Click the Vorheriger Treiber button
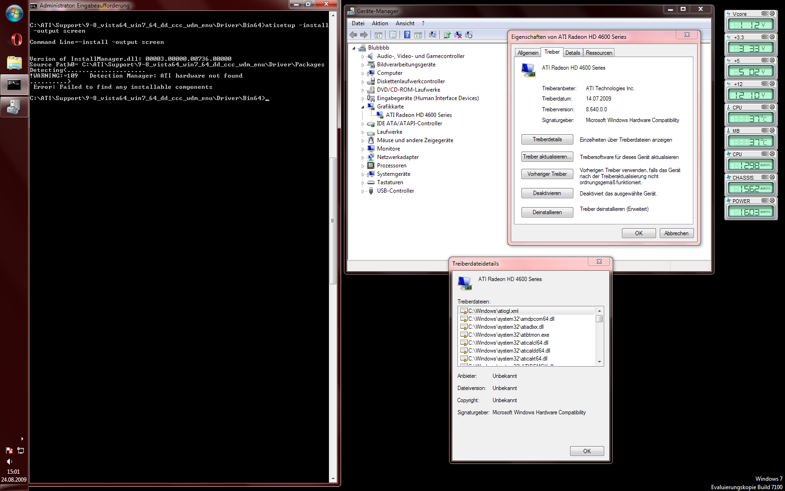785x491 pixels. click(547, 174)
